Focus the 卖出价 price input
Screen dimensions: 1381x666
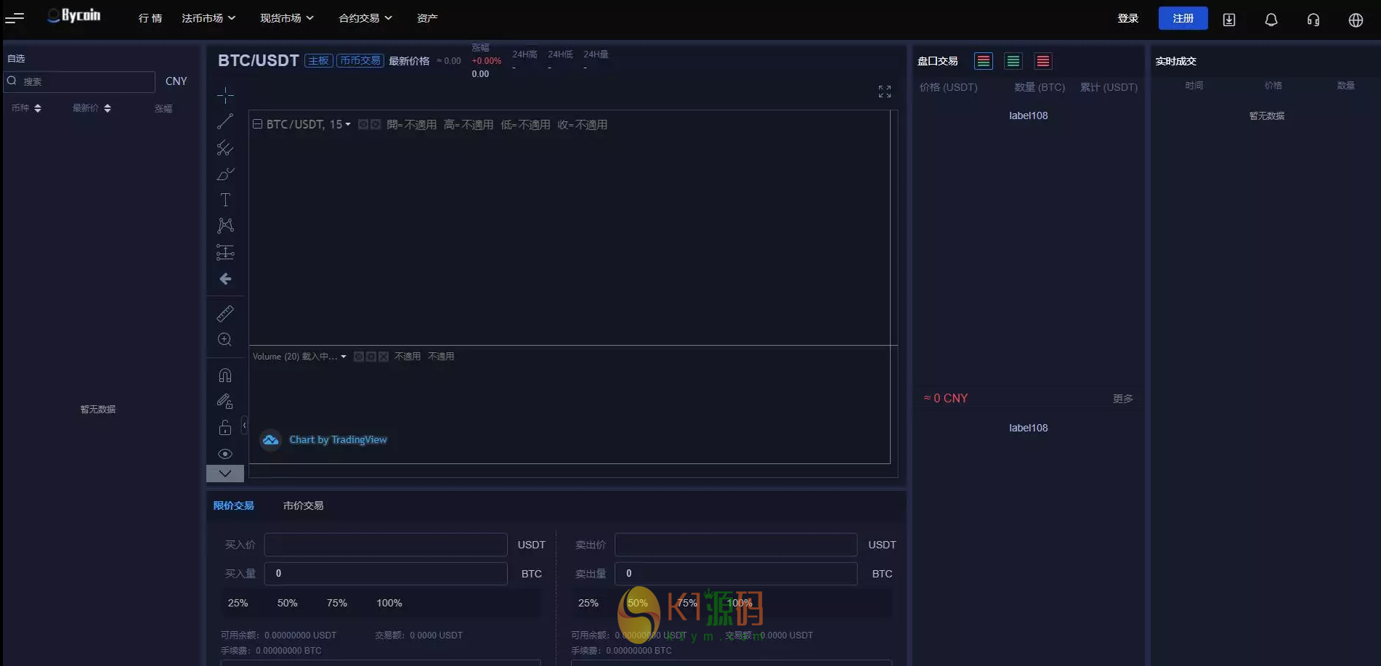tap(736, 545)
